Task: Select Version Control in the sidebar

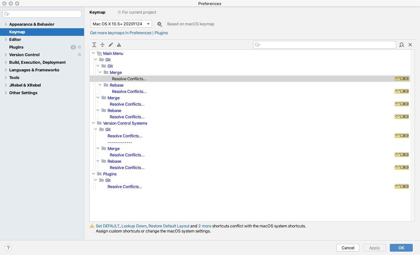Action: click(42, 55)
